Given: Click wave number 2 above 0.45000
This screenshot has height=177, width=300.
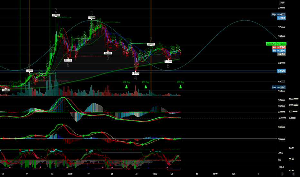Looking at the screenshot, I should point(56,11).
